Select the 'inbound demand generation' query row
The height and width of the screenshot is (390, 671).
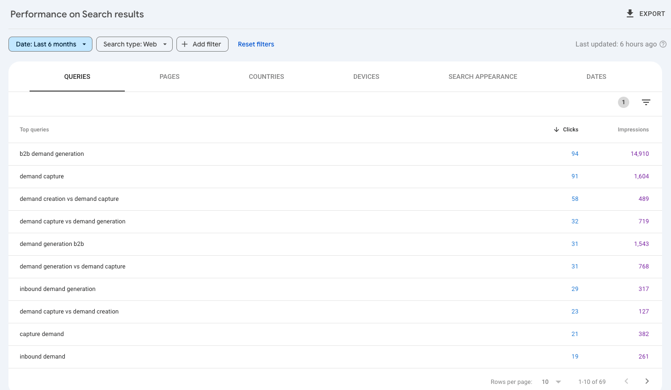57,289
